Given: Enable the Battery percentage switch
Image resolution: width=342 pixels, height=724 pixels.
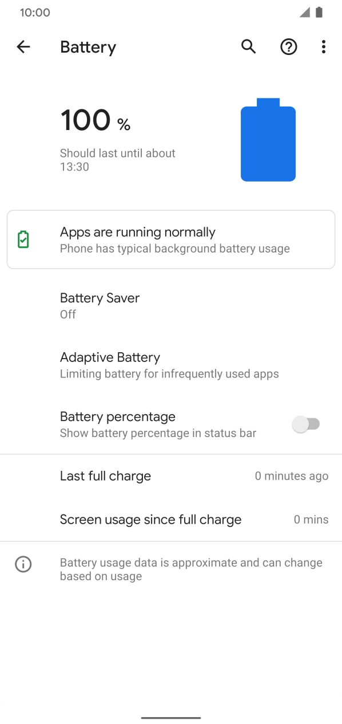Looking at the screenshot, I should (307, 424).
